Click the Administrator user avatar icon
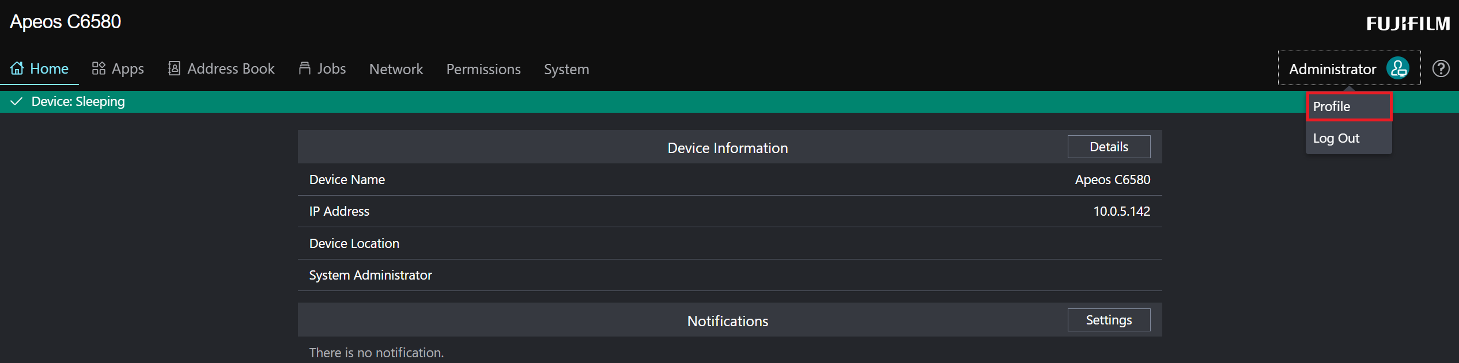The height and width of the screenshot is (363, 1459). 1397,68
